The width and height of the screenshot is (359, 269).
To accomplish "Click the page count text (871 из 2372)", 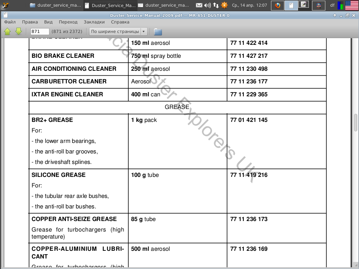I will click(67, 31).
